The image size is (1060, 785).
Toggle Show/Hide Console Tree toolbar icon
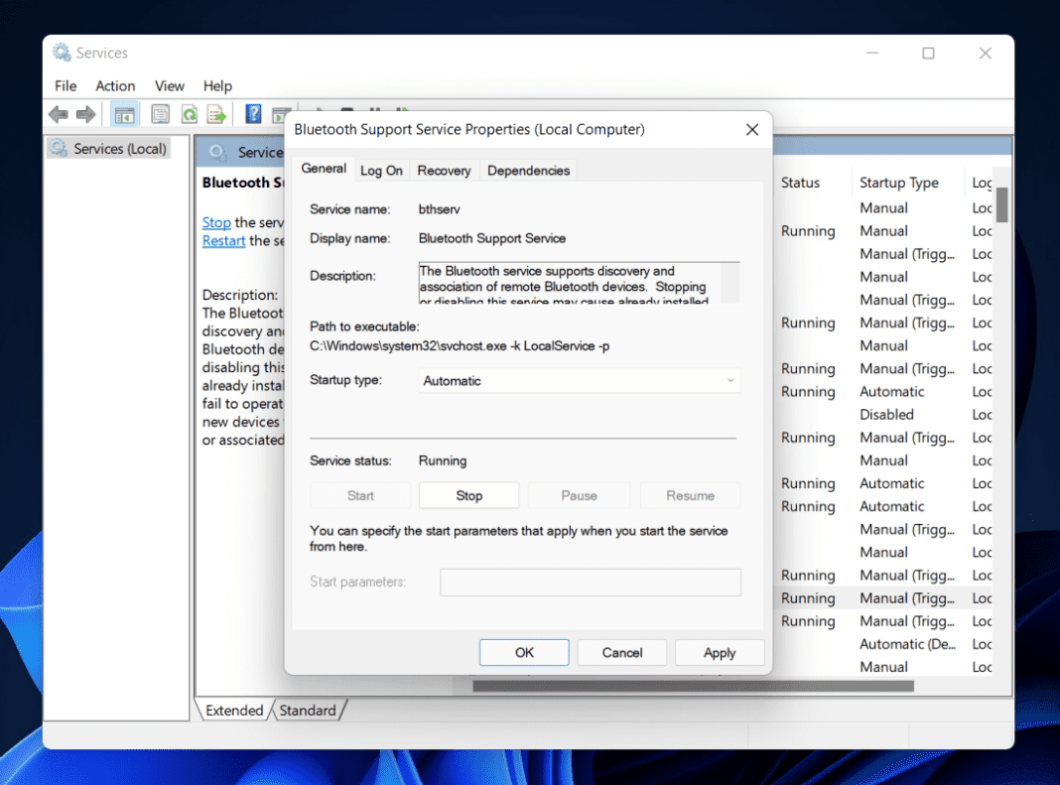tap(124, 114)
